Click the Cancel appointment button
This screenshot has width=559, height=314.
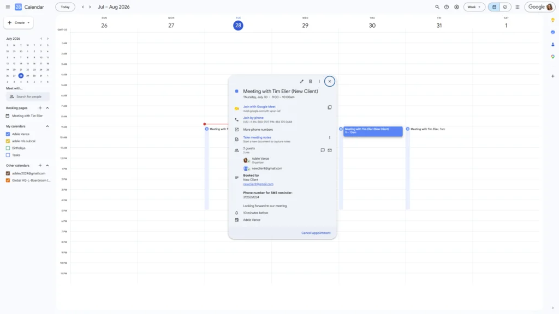(x=316, y=233)
